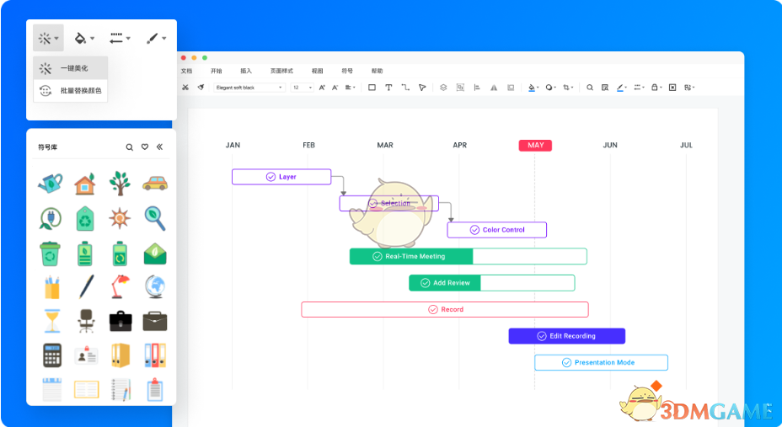Open the brush tool in the floating toolbar
Screen dimensions: 782x427
pyautogui.click(x=155, y=38)
